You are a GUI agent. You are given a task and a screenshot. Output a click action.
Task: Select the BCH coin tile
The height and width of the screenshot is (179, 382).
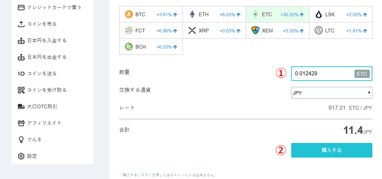(151, 47)
